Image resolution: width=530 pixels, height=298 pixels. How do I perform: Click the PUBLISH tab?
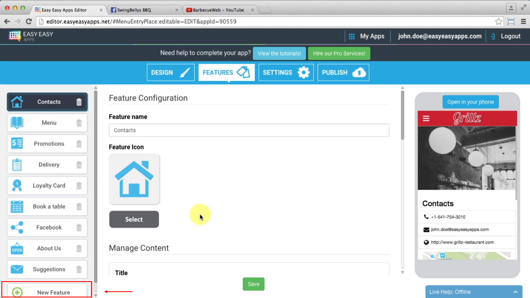point(343,72)
